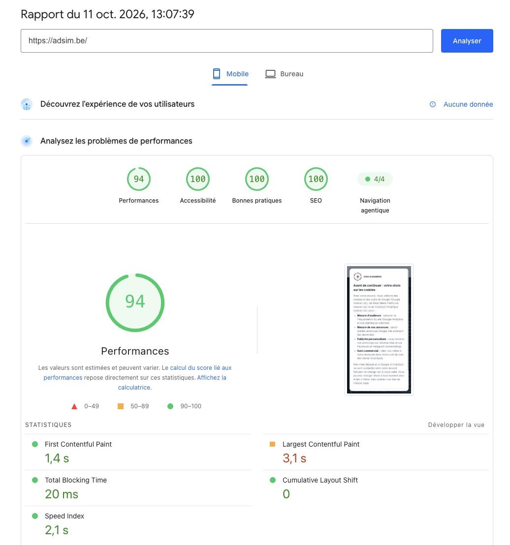Click the user experience icon beside Découvrez
This screenshot has width=510, height=545.
(27, 104)
